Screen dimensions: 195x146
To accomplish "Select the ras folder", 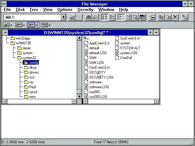I will coord(29,82).
